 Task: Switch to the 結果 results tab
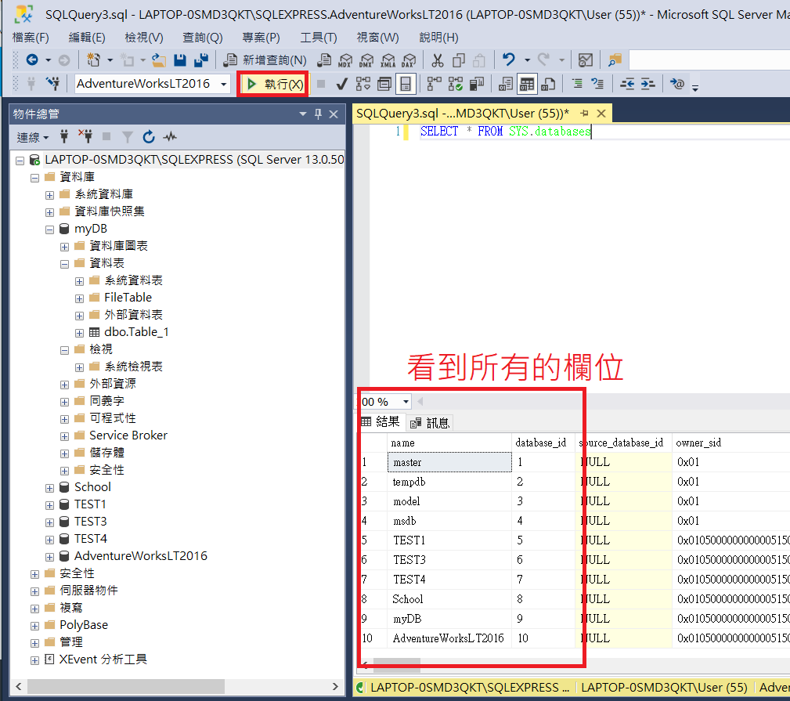pos(381,422)
